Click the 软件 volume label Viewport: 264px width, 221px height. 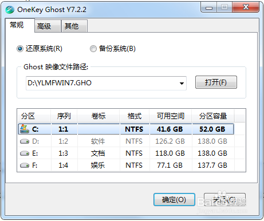click(x=98, y=141)
